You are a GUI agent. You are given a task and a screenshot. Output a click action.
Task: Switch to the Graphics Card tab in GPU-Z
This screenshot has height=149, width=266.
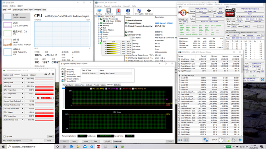(8, 75)
